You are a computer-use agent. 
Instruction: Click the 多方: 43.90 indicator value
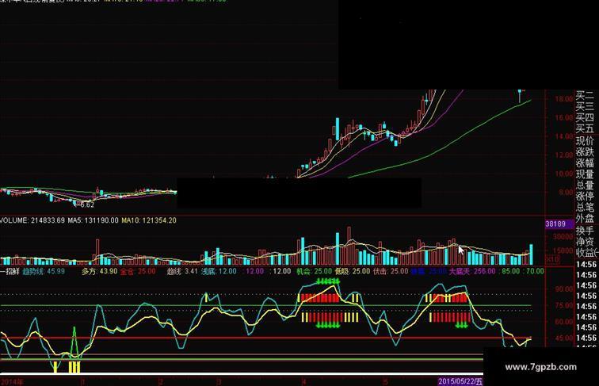tap(99, 271)
